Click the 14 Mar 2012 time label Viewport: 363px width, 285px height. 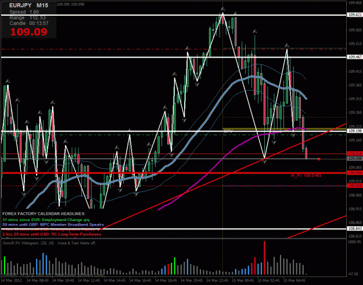click(12, 280)
